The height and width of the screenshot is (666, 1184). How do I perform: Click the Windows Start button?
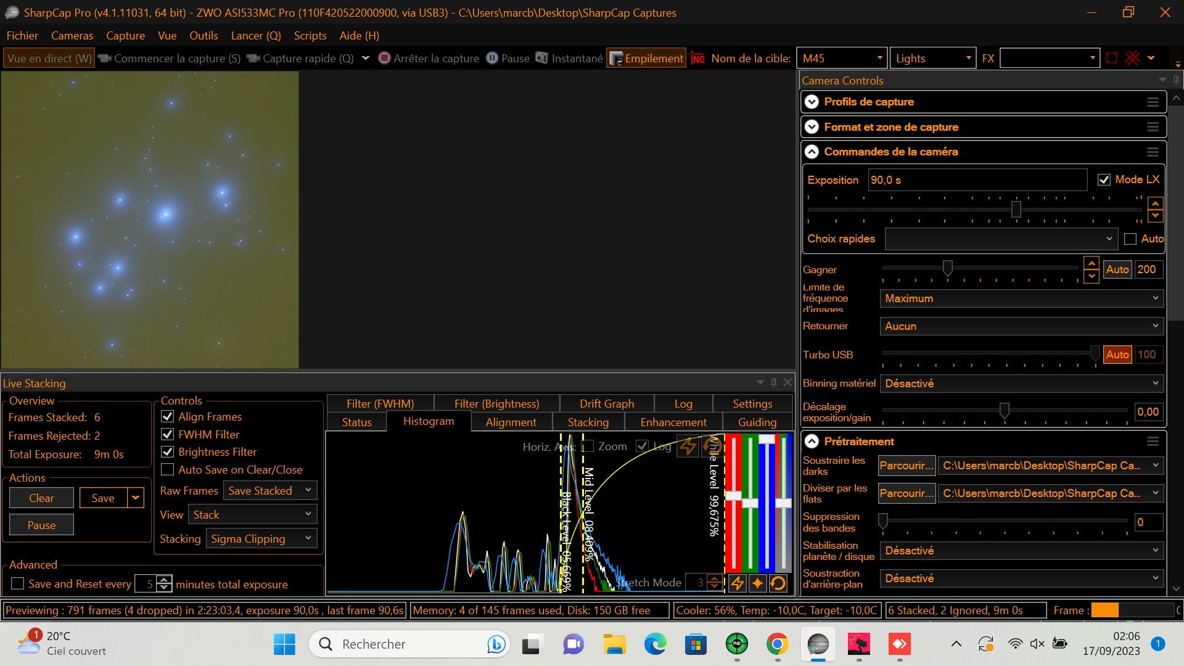[x=284, y=644]
